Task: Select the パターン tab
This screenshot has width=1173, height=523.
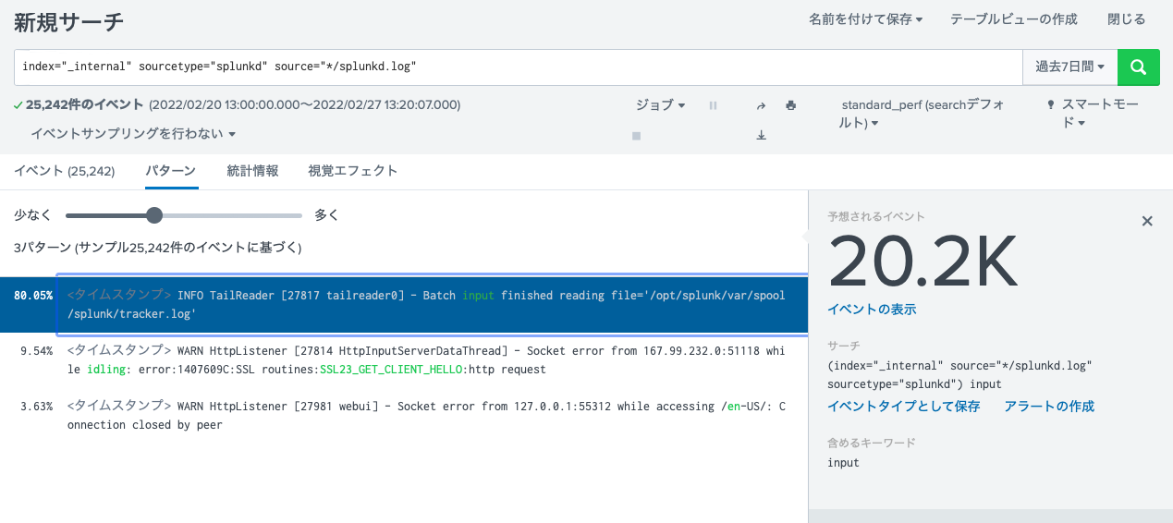Action: tap(171, 171)
